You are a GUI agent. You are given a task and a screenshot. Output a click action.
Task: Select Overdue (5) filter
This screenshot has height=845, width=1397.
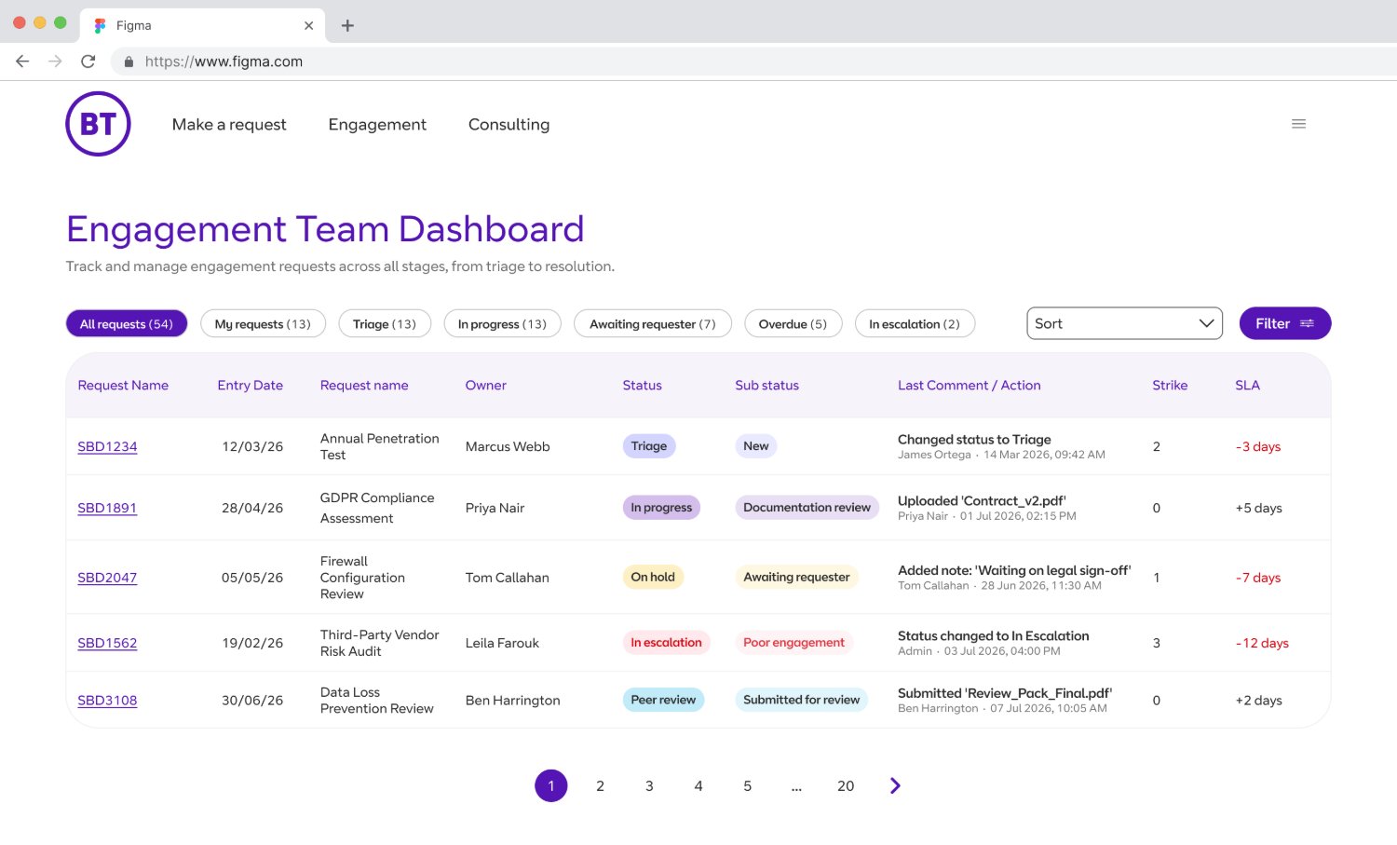pyautogui.click(x=793, y=323)
